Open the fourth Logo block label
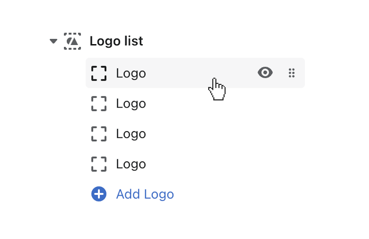369x239 pixels. [131, 164]
